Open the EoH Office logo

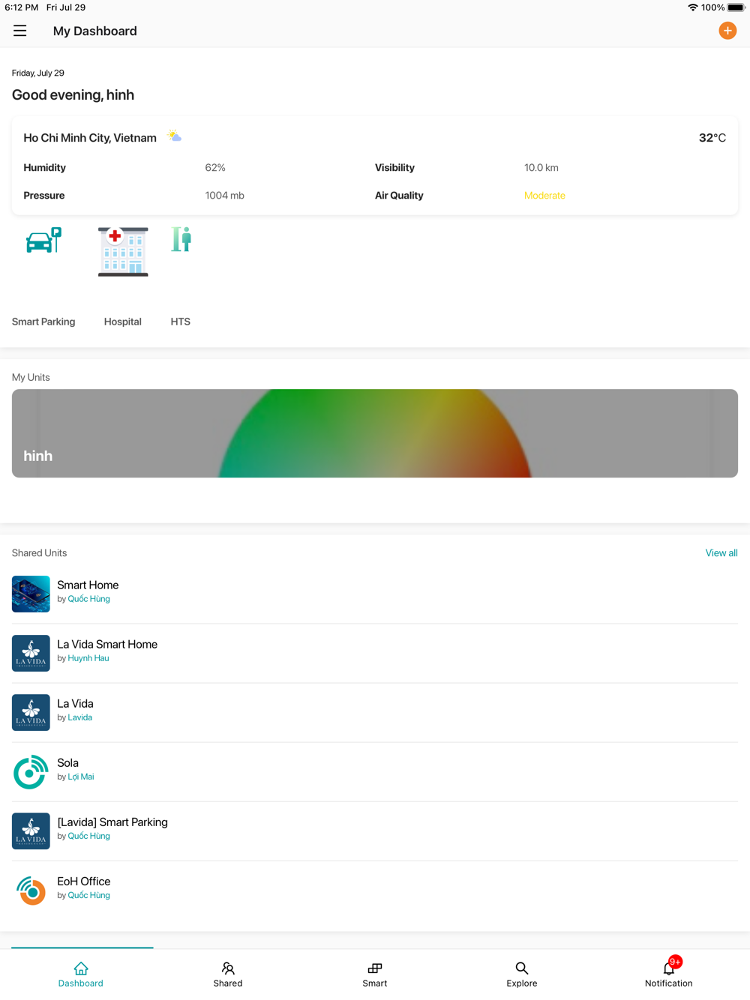coord(31,890)
